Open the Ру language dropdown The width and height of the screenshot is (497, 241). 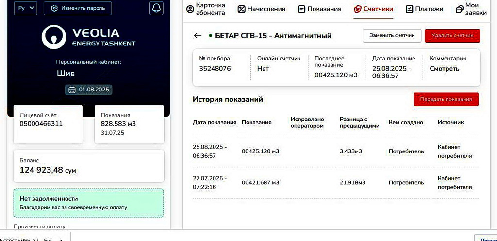point(26,8)
